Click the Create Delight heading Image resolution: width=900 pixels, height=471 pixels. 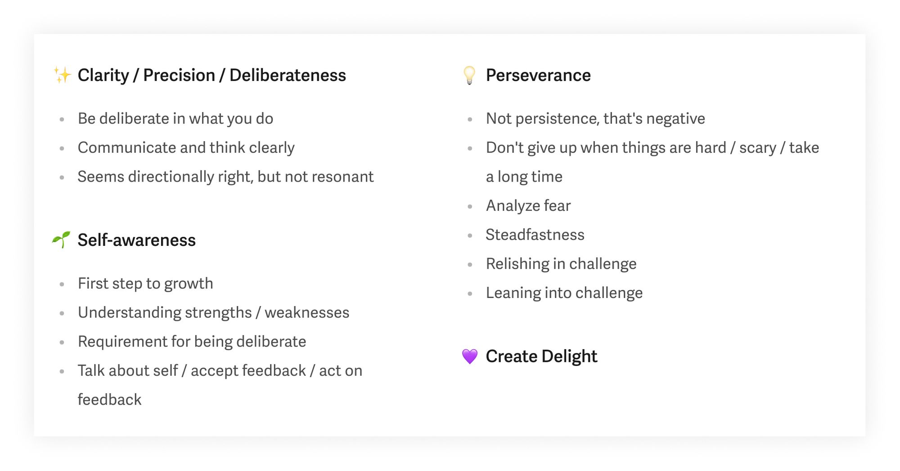click(x=541, y=356)
